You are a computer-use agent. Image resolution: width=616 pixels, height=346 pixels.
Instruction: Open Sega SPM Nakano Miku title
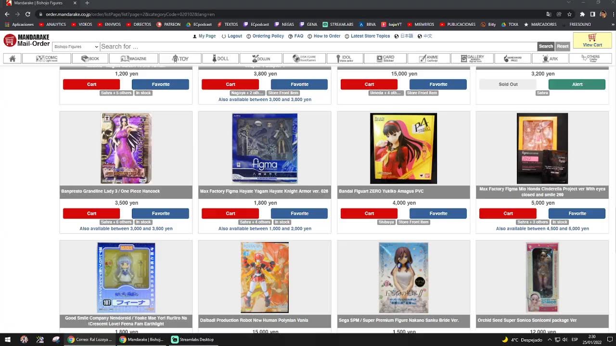click(399, 320)
